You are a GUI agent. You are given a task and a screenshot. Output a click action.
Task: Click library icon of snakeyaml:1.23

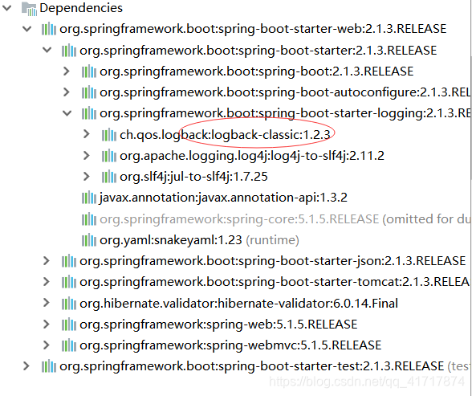89,240
